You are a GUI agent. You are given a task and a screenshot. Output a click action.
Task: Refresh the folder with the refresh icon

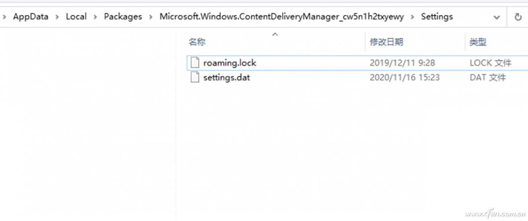tap(518, 17)
